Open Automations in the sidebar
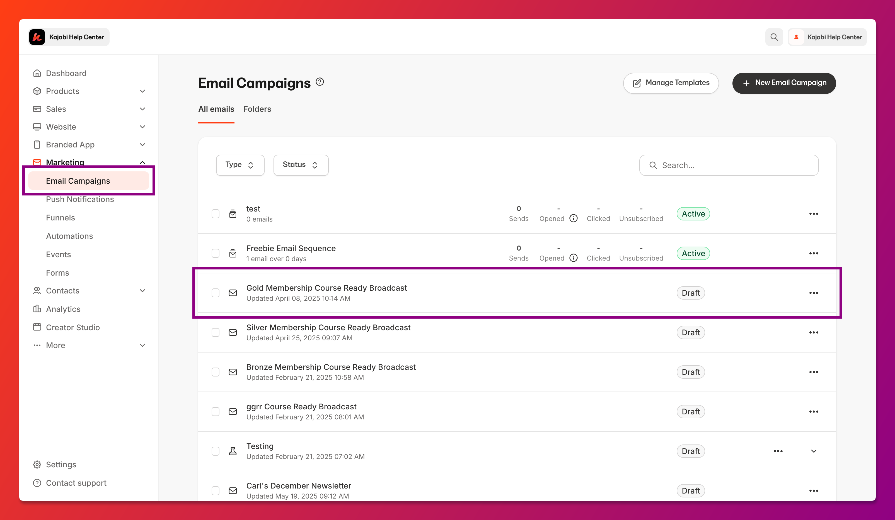This screenshot has width=895, height=520. 69,236
